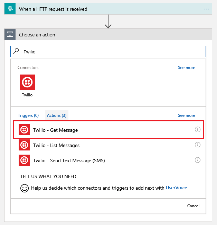The height and width of the screenshot is (225, 217).
Task: Click the search box containing Twilio
Action: coord(108,52)
